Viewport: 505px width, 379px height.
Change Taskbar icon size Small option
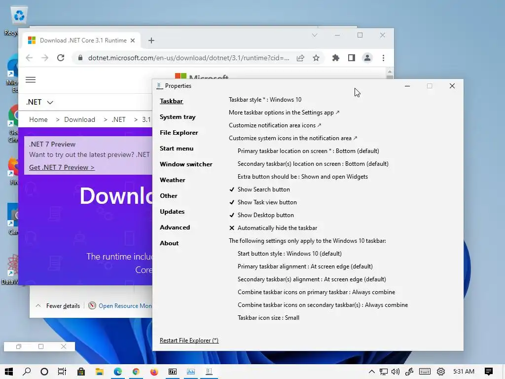point(268,318)
